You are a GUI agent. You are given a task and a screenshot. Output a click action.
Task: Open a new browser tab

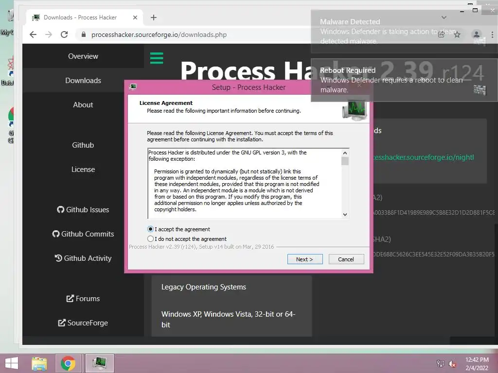pyautogui.click(x=154, y=17)
